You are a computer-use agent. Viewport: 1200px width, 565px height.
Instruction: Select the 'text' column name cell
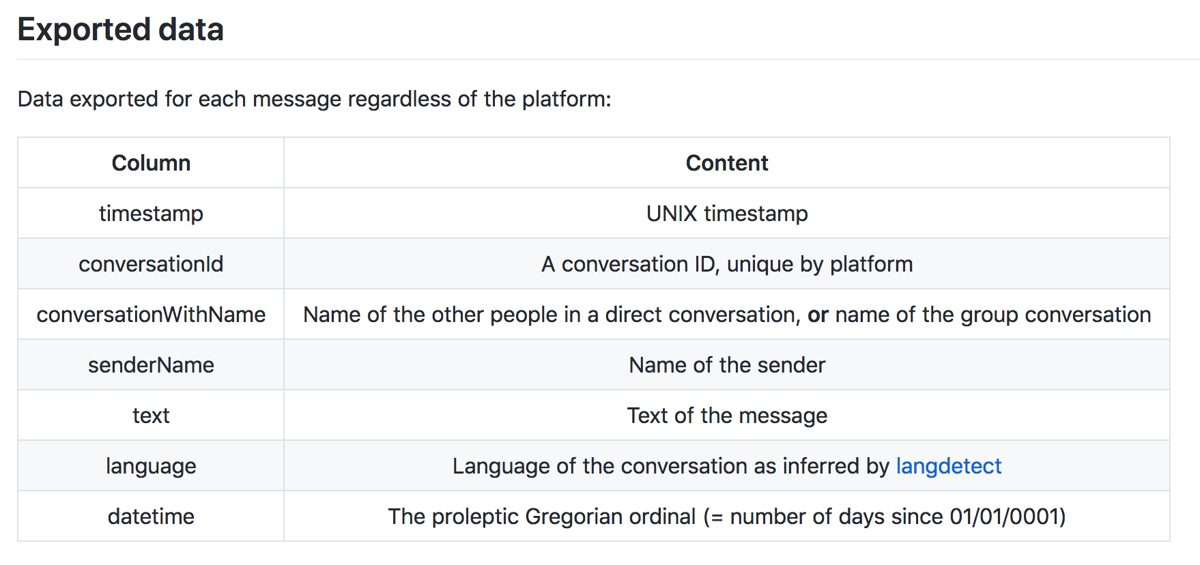[151, 416]
